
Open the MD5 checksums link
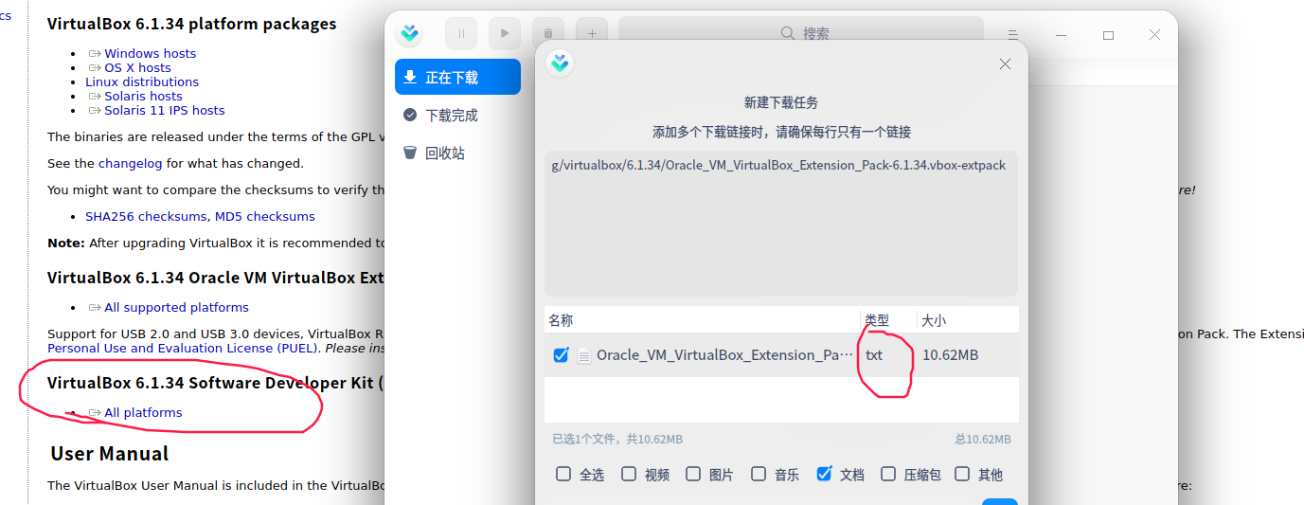point(265,216)
